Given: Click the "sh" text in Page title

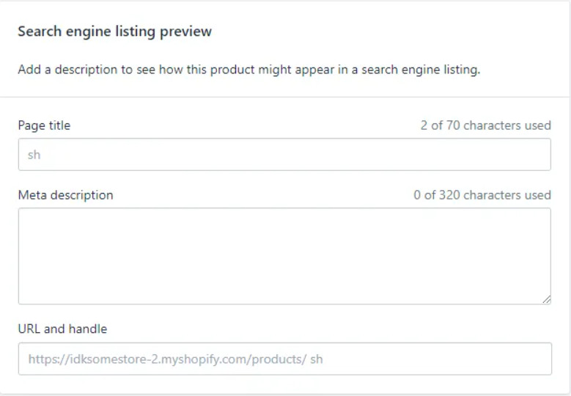Looking at the screenshot, I should click(x=34, y=155).
